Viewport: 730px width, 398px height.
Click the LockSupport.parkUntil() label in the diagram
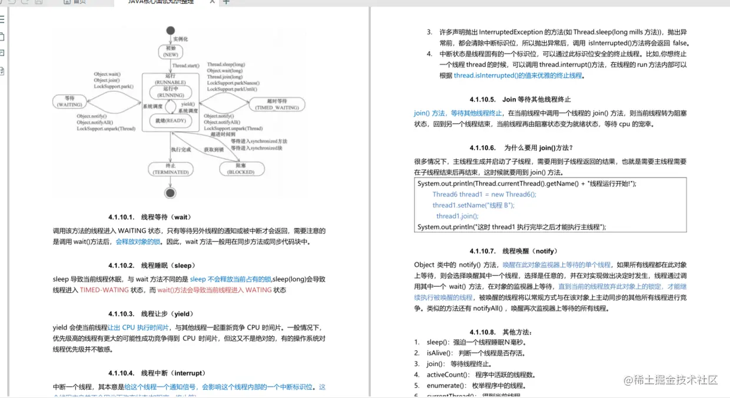(231, 89)
